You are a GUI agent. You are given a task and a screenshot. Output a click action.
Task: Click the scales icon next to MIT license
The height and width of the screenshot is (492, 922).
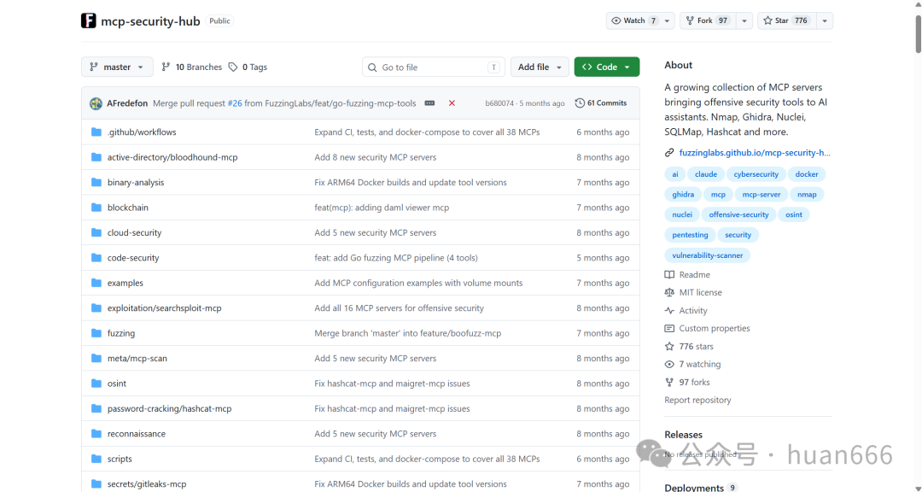click(x=669, y=292)
